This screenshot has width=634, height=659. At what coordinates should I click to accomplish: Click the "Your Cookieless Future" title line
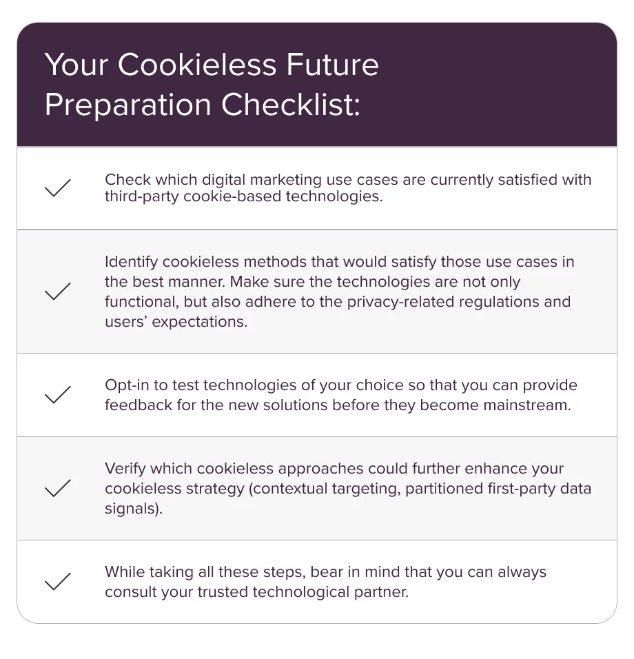212,65
